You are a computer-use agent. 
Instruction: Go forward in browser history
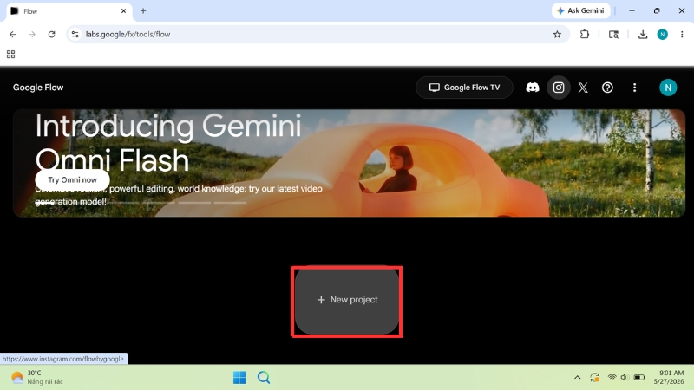(32, 34)
